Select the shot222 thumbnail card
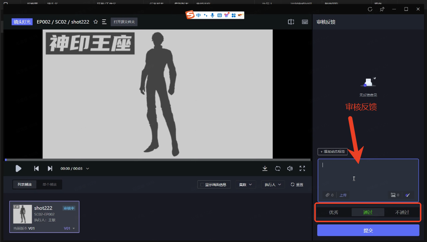This screenshot has width=427, height=242. pos(45,217)
